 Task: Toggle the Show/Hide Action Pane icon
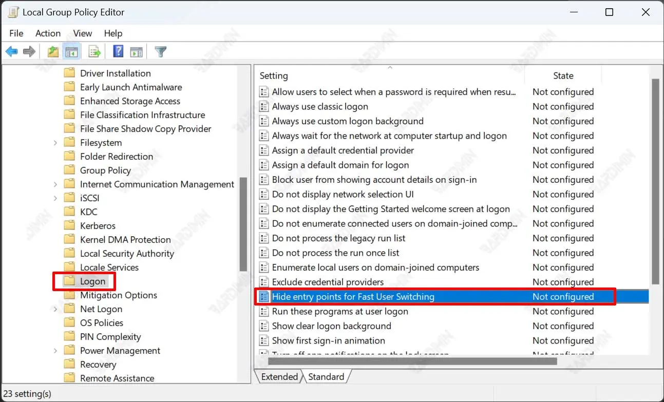(x=136, y=52)
